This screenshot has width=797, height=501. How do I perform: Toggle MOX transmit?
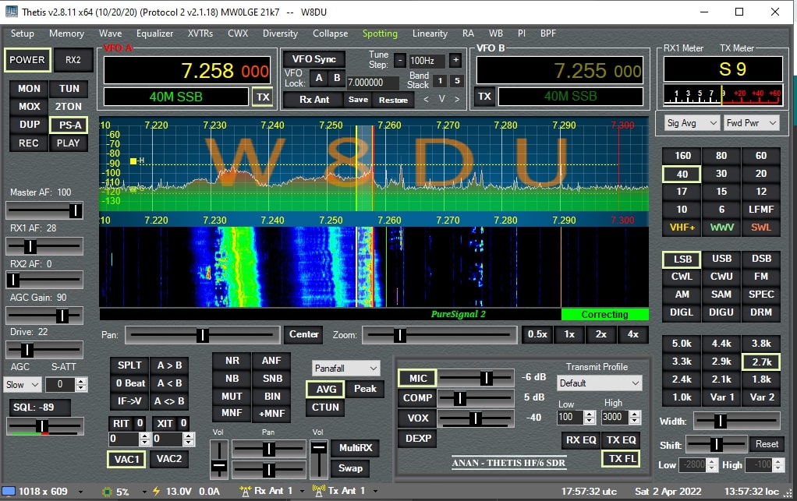click(x=29, y=107)
